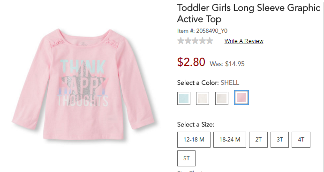This screenshot has height=172, width=324.
Task: Click the second rating star
Action: [188, 41]
